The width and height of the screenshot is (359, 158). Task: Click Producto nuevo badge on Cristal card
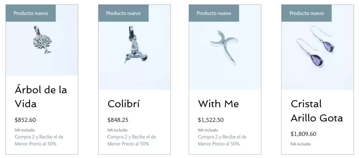click(x=306, y=13)
